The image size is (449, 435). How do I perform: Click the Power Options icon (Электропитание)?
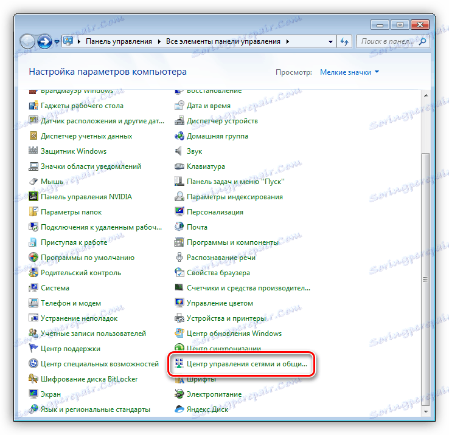point(179,394)
